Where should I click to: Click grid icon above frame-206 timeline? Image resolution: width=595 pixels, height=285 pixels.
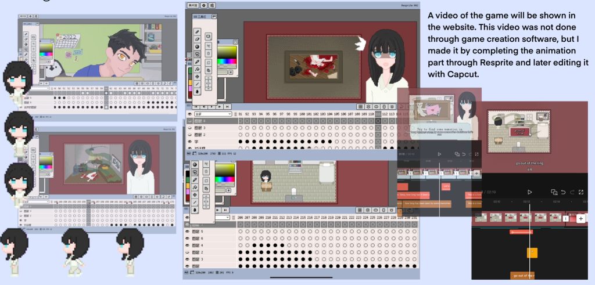pos(359,210)
